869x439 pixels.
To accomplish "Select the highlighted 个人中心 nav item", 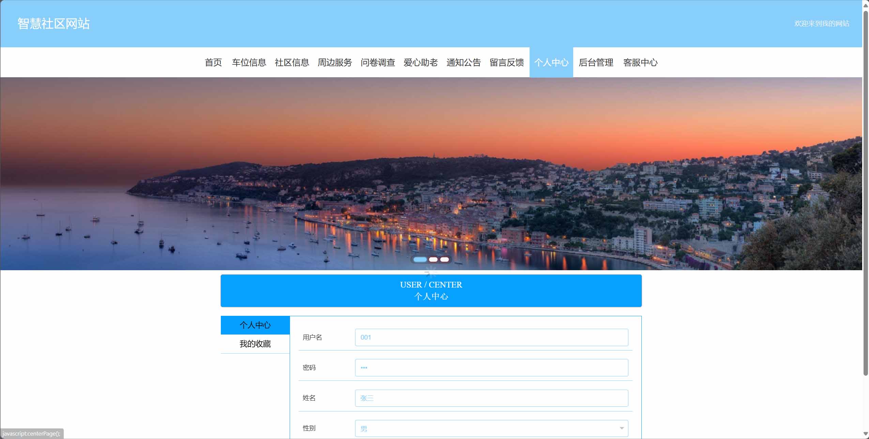I will [551, 62].
